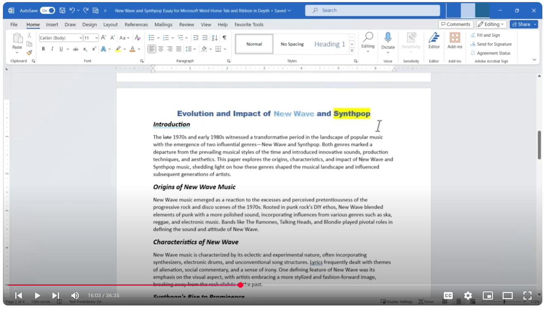This screenshot has width=544, height=310.
Task: Click the Comments button
Action: pos(455,24)
